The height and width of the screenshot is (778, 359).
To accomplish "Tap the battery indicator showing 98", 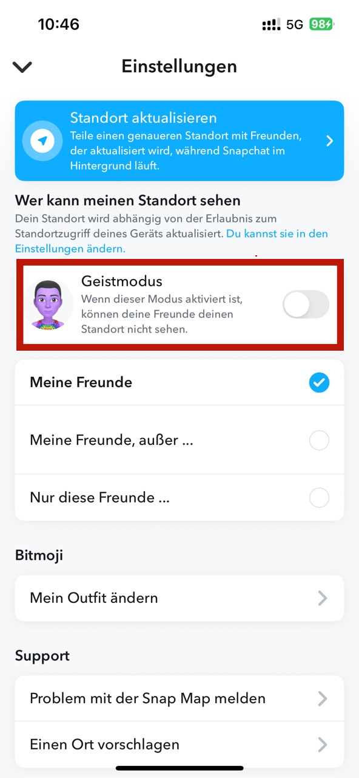I will [320, 24].
